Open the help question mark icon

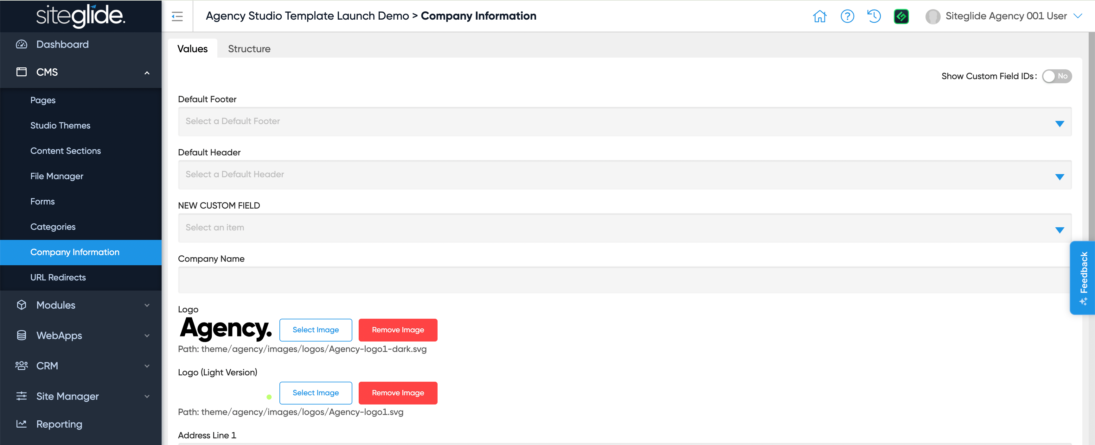(x=847, y=16)
